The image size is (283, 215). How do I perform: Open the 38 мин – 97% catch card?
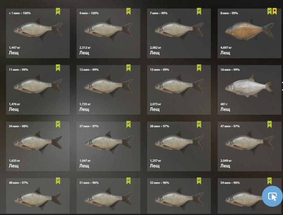(179, 146)
